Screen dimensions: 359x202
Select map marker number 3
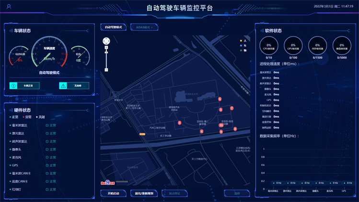click(x=179, y=123)
